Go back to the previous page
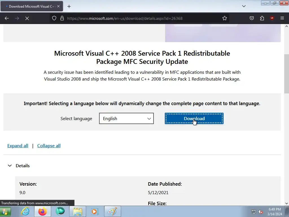The height and width of the screenshot is (217, 289). click(7, 18)
